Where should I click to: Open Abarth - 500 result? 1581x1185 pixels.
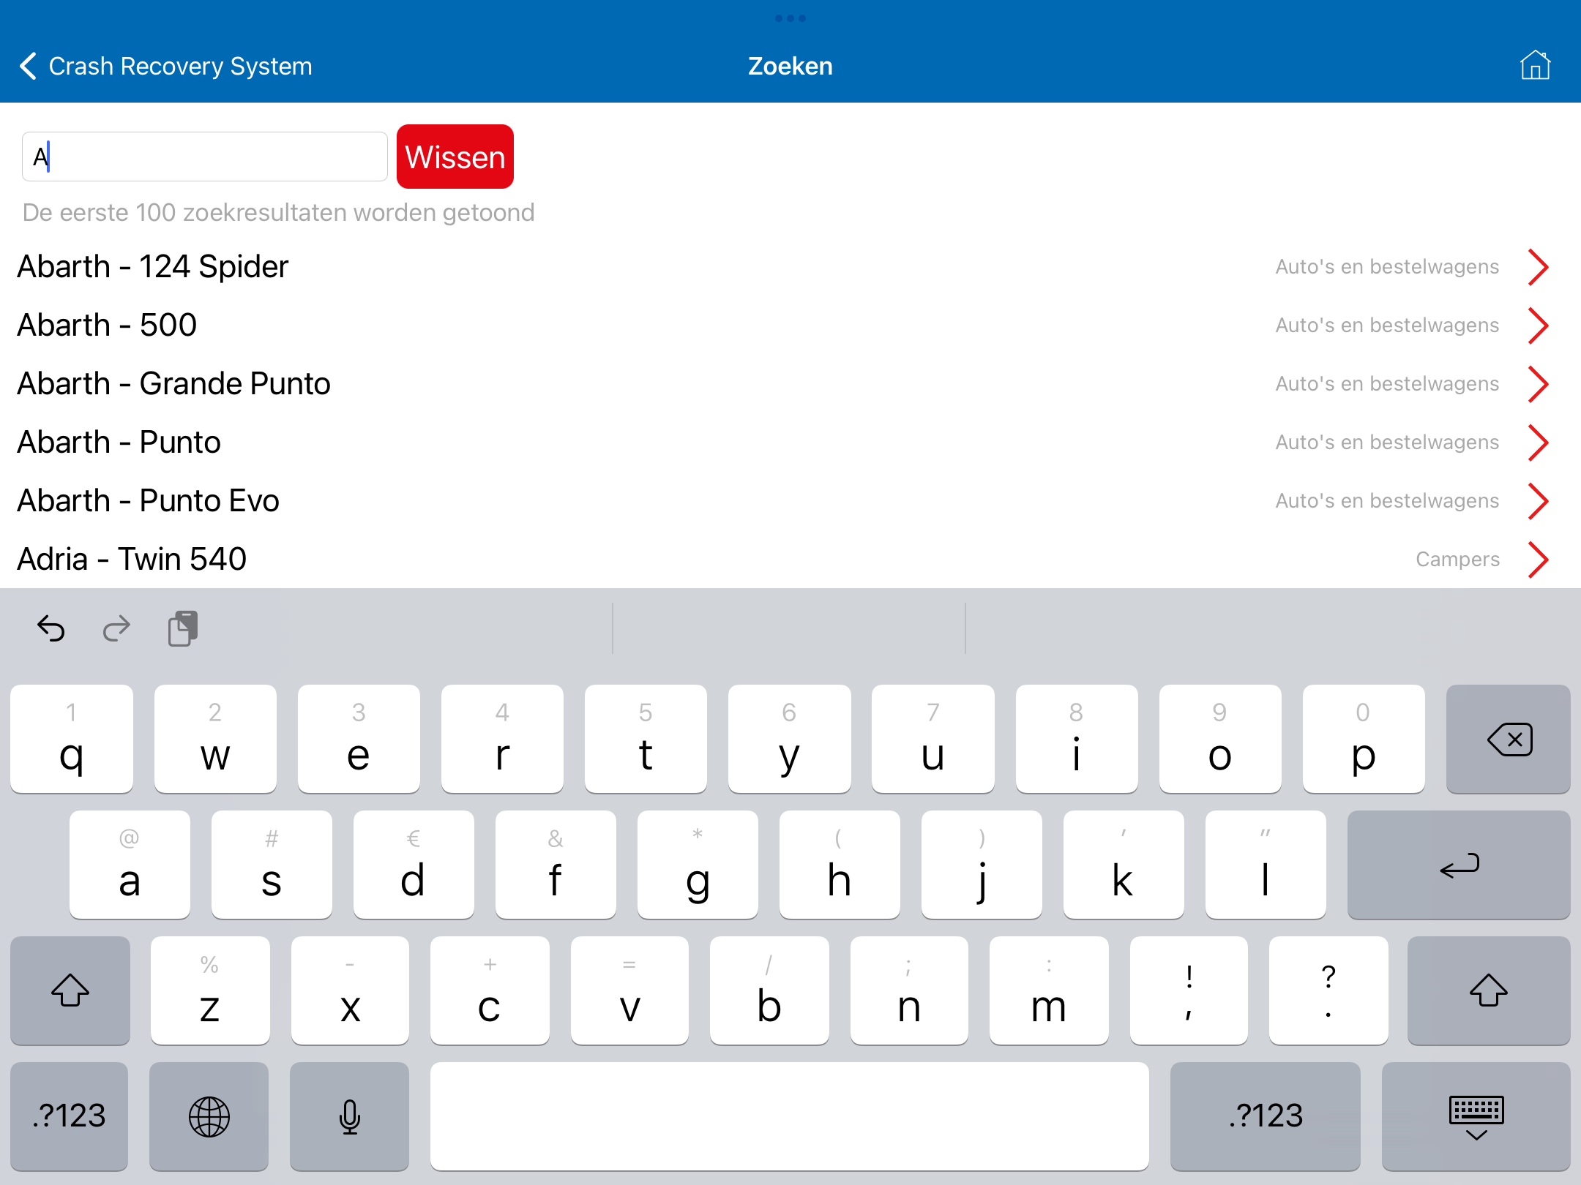click(790, 325)
